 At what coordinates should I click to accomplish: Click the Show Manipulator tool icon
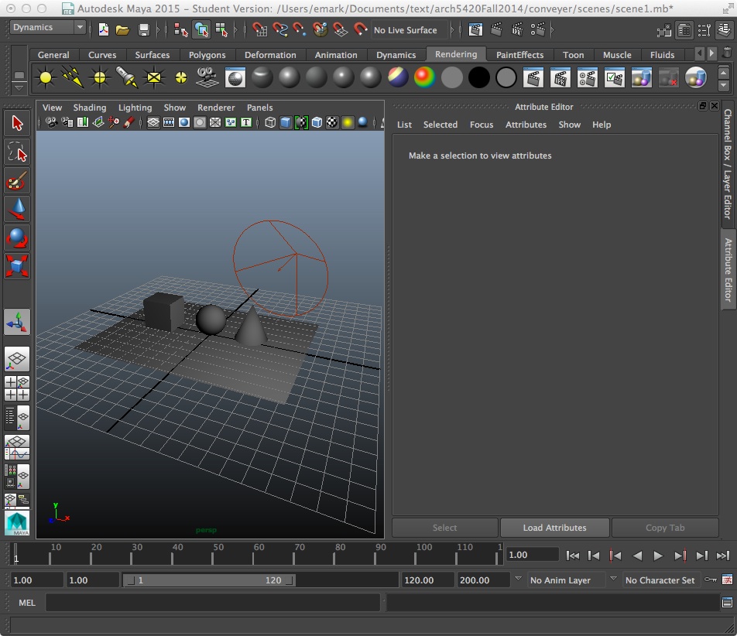(x=17, y=322)
